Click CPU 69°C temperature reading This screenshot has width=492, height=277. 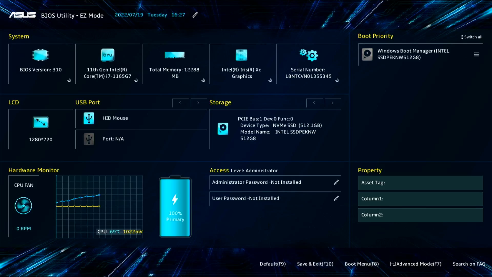(109, 232)
